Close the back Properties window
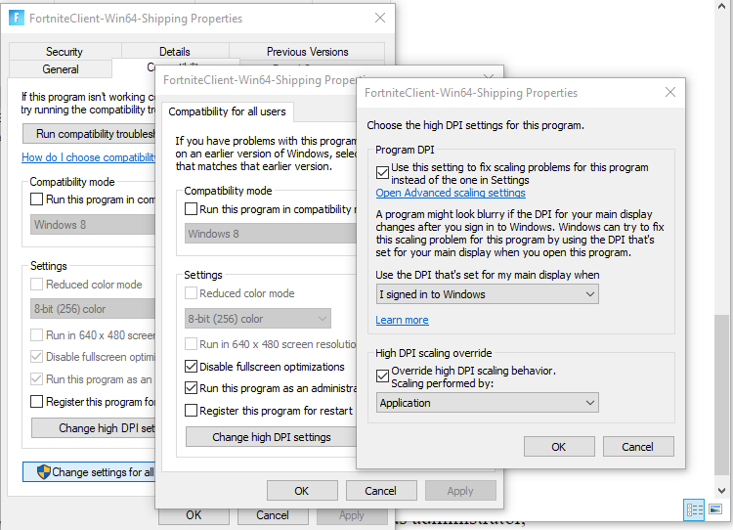 pyautogui.click(x=380, y=18)
